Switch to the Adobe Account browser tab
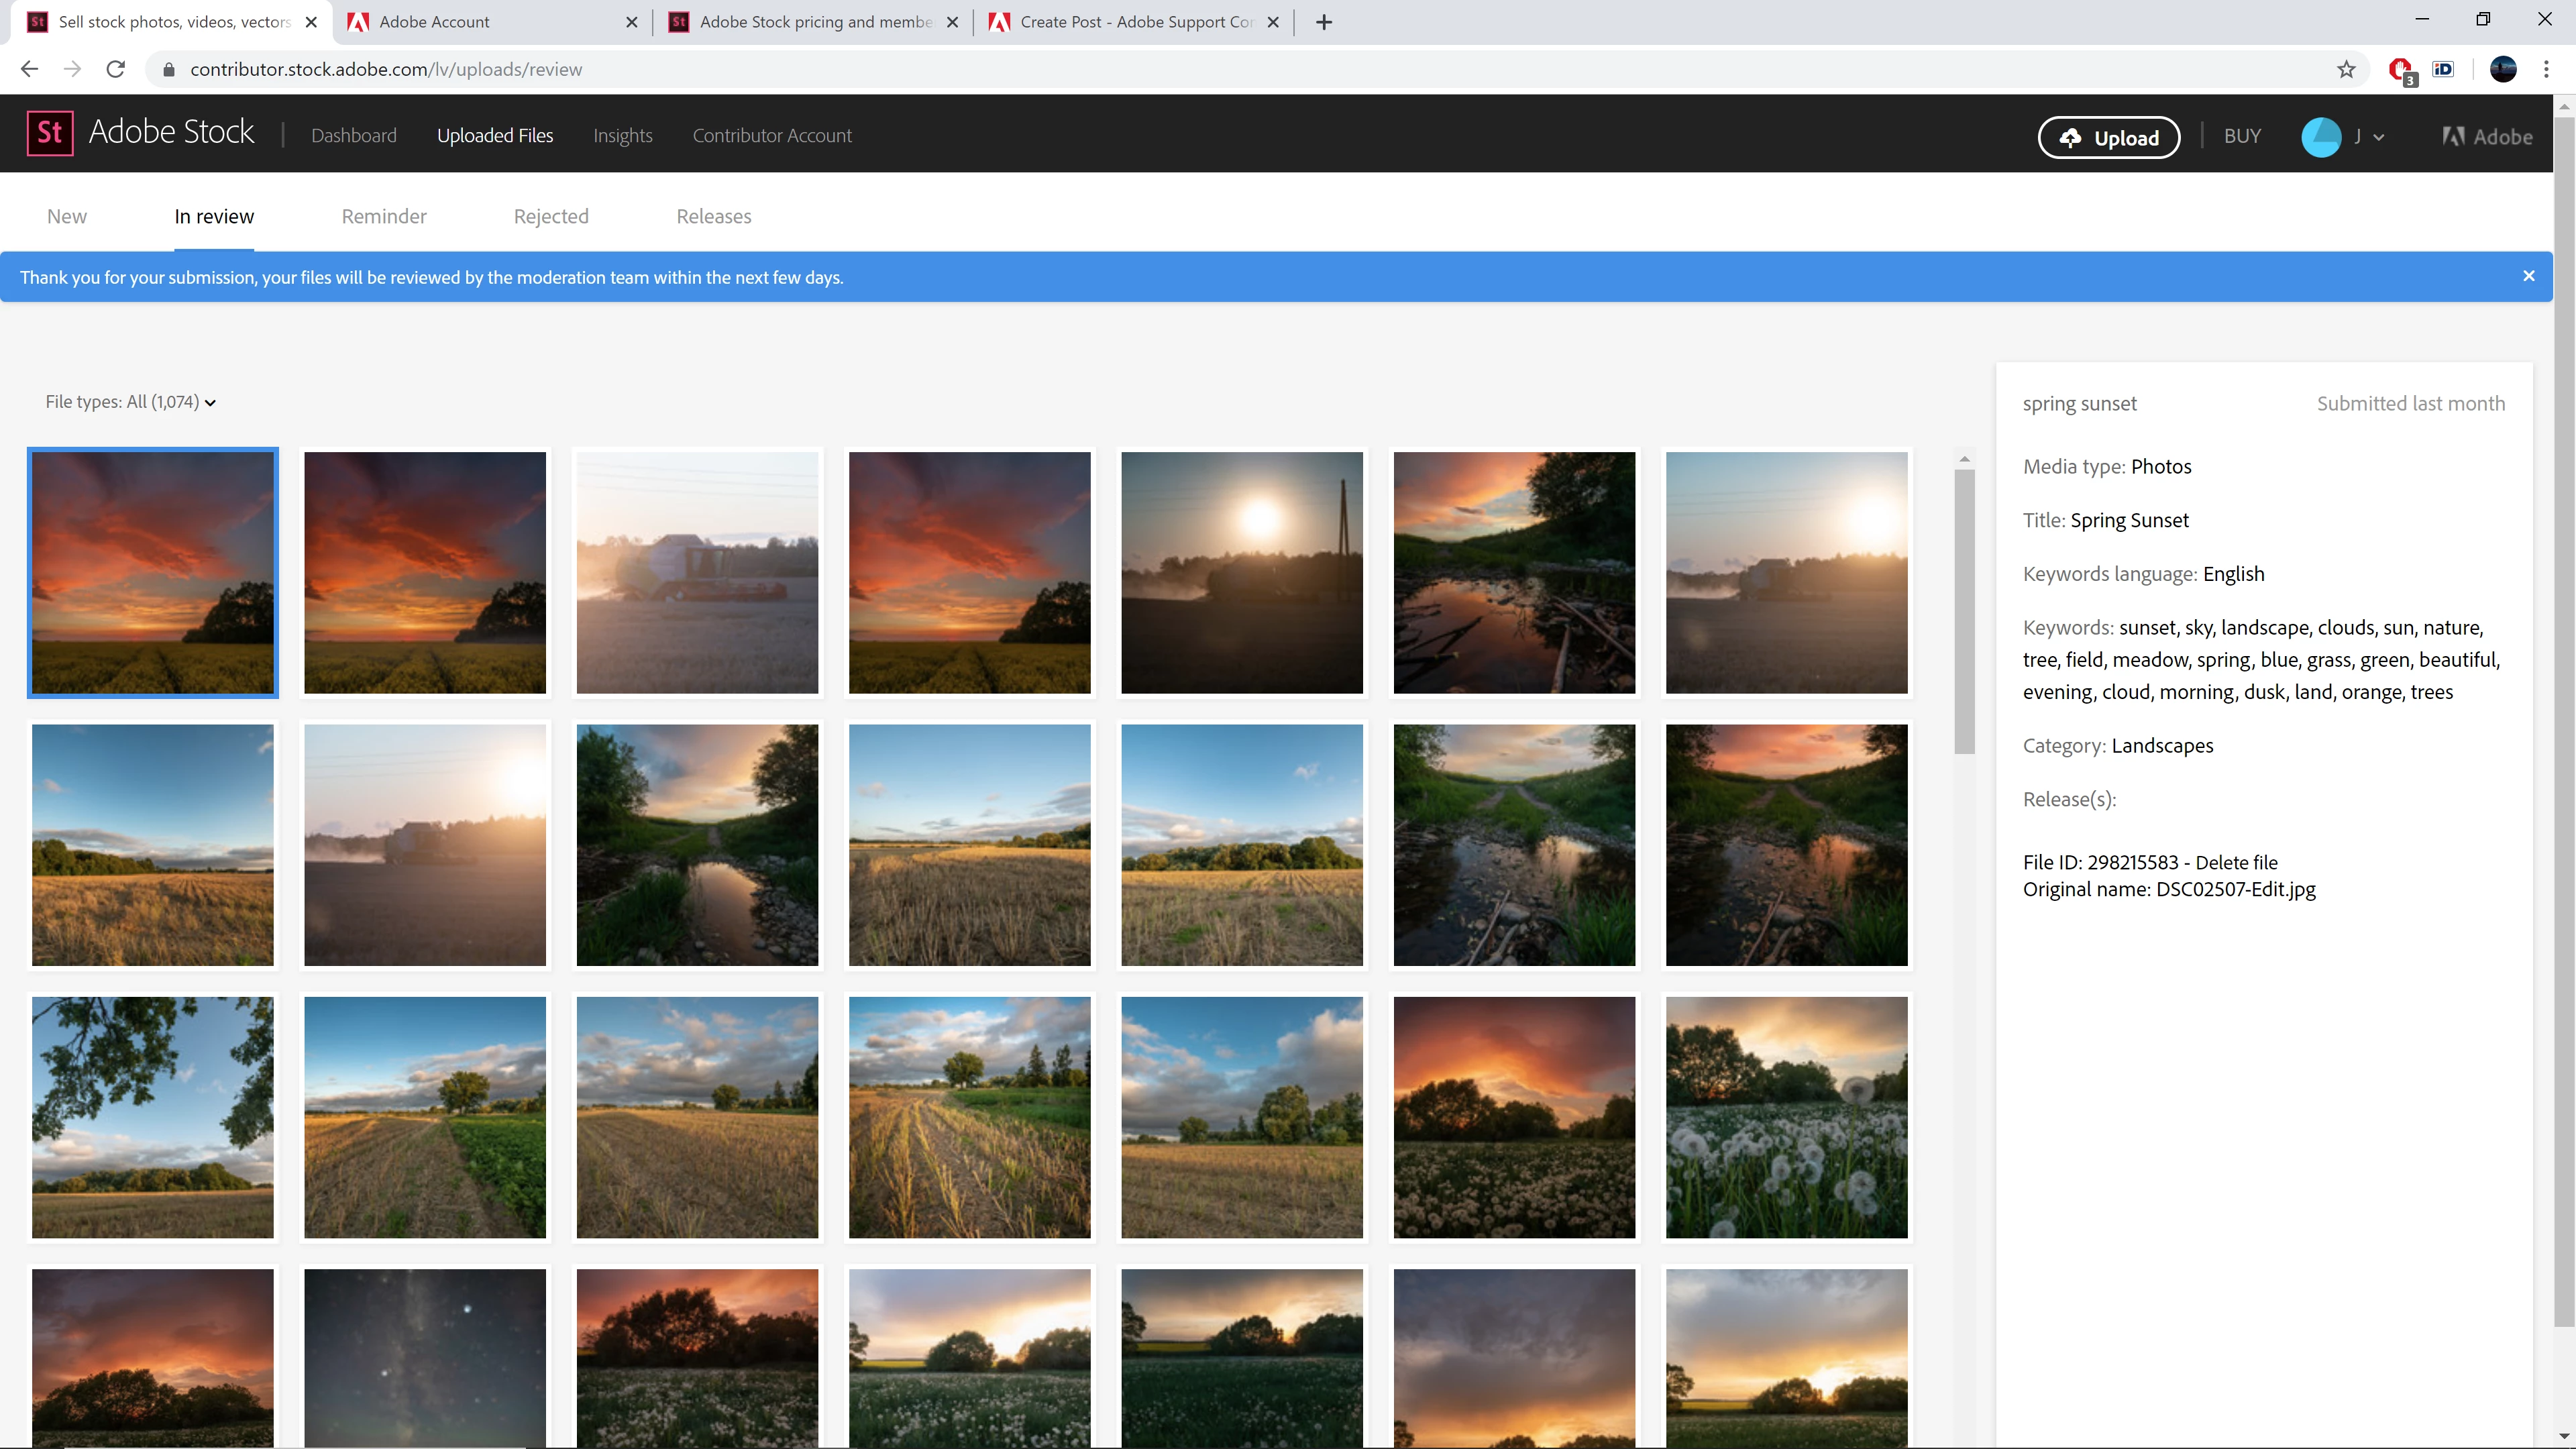This screenshot has height=1449, width=2576. coord(434,22)
